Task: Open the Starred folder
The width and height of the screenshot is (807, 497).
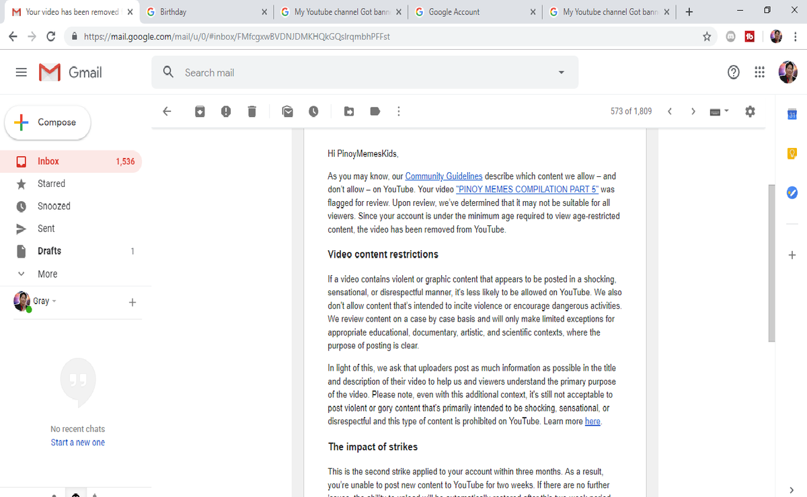Action: pos(71,184)
